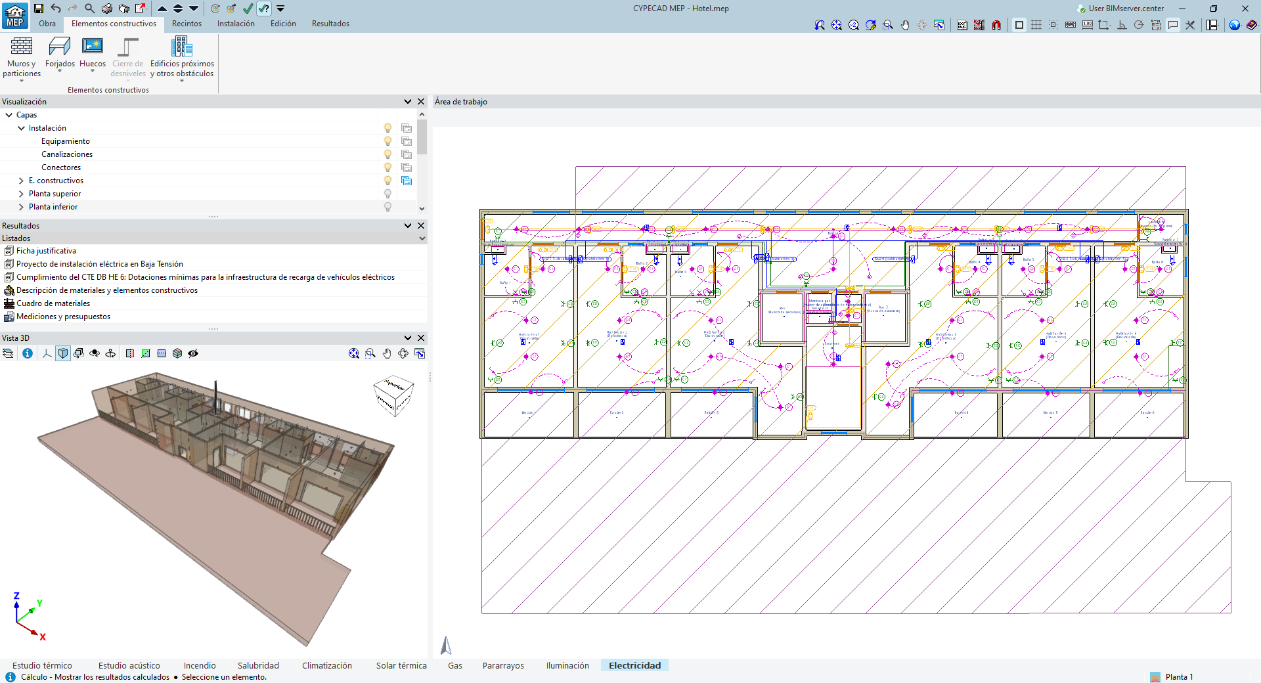Screen dimensions: 1261x683
Task: Collapse the Instalación tree node
Action: coord(21,128)
